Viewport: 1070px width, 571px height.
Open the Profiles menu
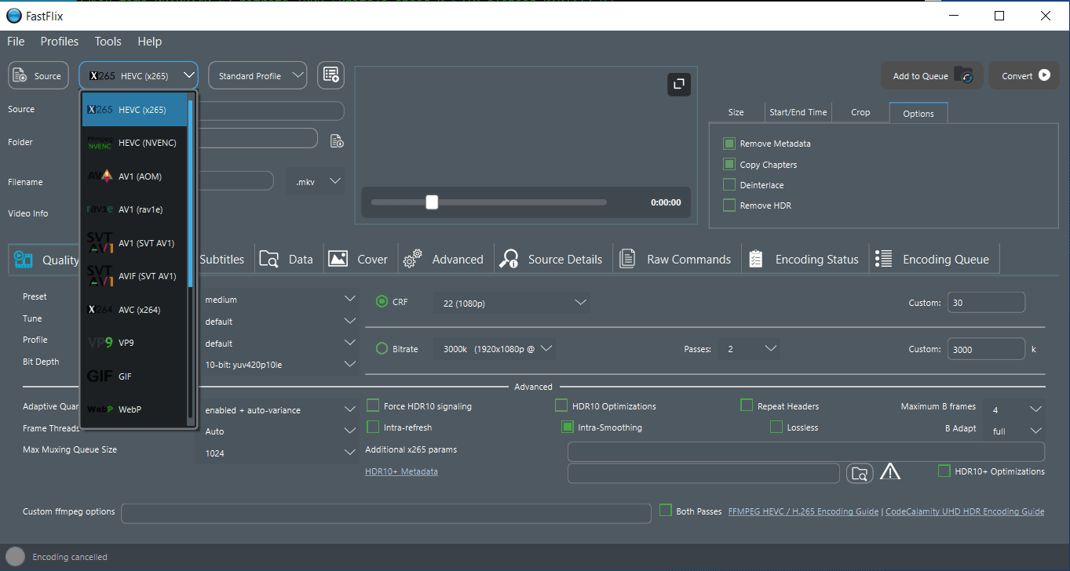coord(60,42)
